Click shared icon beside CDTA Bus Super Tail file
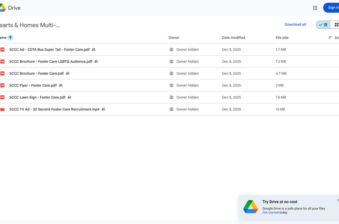339x224 pixels. click(94, 50)
